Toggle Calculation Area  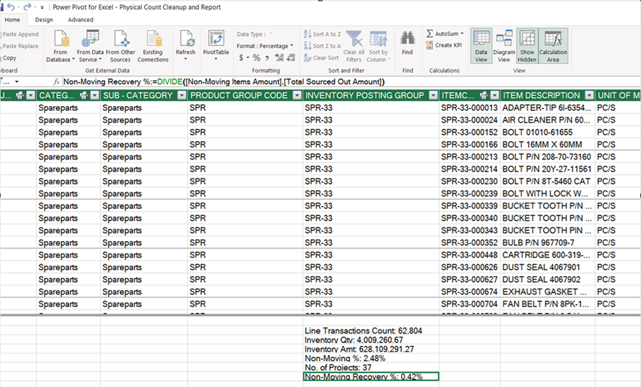[553, 46]
